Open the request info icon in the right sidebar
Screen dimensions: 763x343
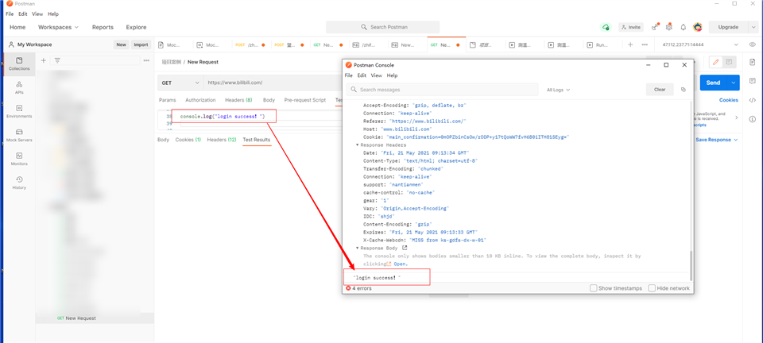tap(753, 119)
